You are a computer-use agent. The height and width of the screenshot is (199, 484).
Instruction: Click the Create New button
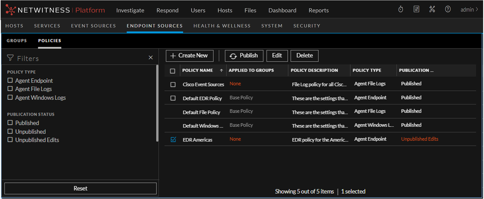[x=189, y=56]
